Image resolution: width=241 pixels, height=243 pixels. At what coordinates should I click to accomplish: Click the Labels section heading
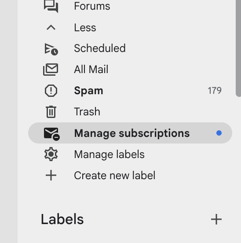pyautogui.click(x=62, y=219)
